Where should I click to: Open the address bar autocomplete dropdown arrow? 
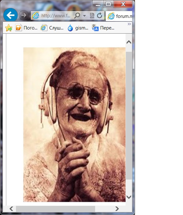[84, 16]
